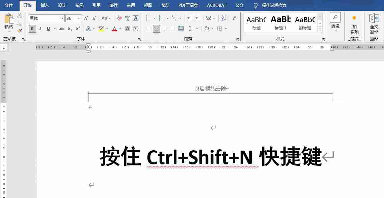Click the tab selector at ruler corner
This screenshot has height=198, width=384.
pyautogui.click(x=4, y=48)
